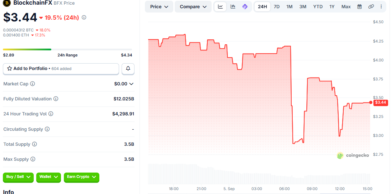Open the Price dropdown

(159, 7)
